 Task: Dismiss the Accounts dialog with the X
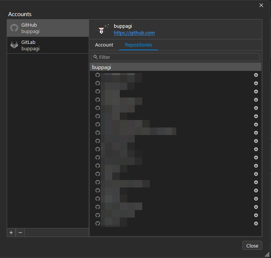(261, 5)
